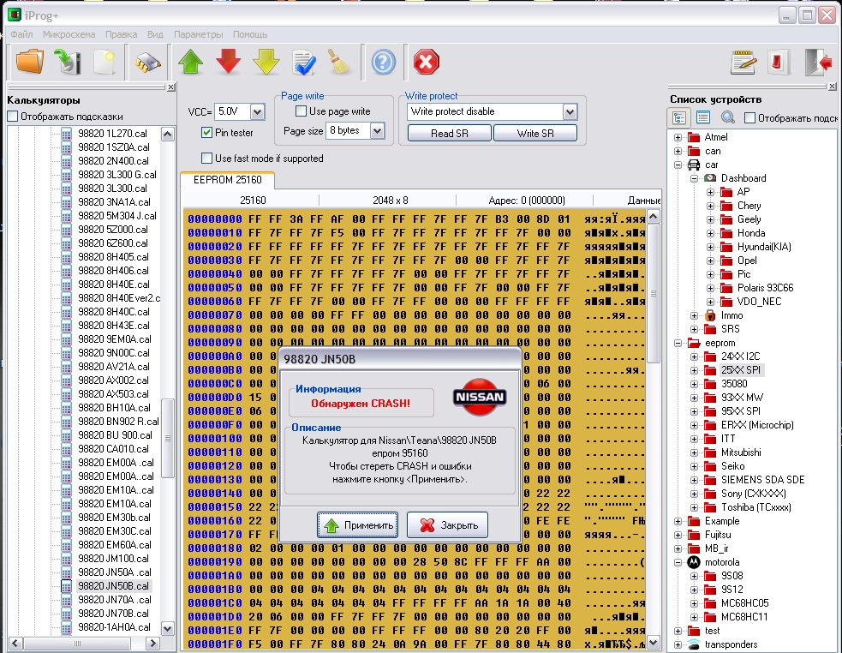This screenshot has height=653, width=842.
Task: Click the Применить button in dialog
Action: 358,525
